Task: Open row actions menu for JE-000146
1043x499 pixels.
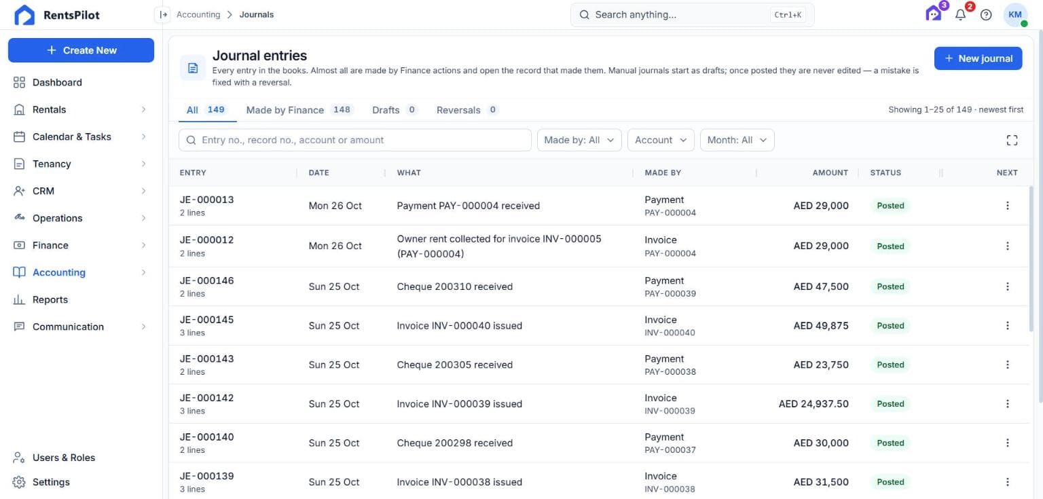Action: point(1007,287)
